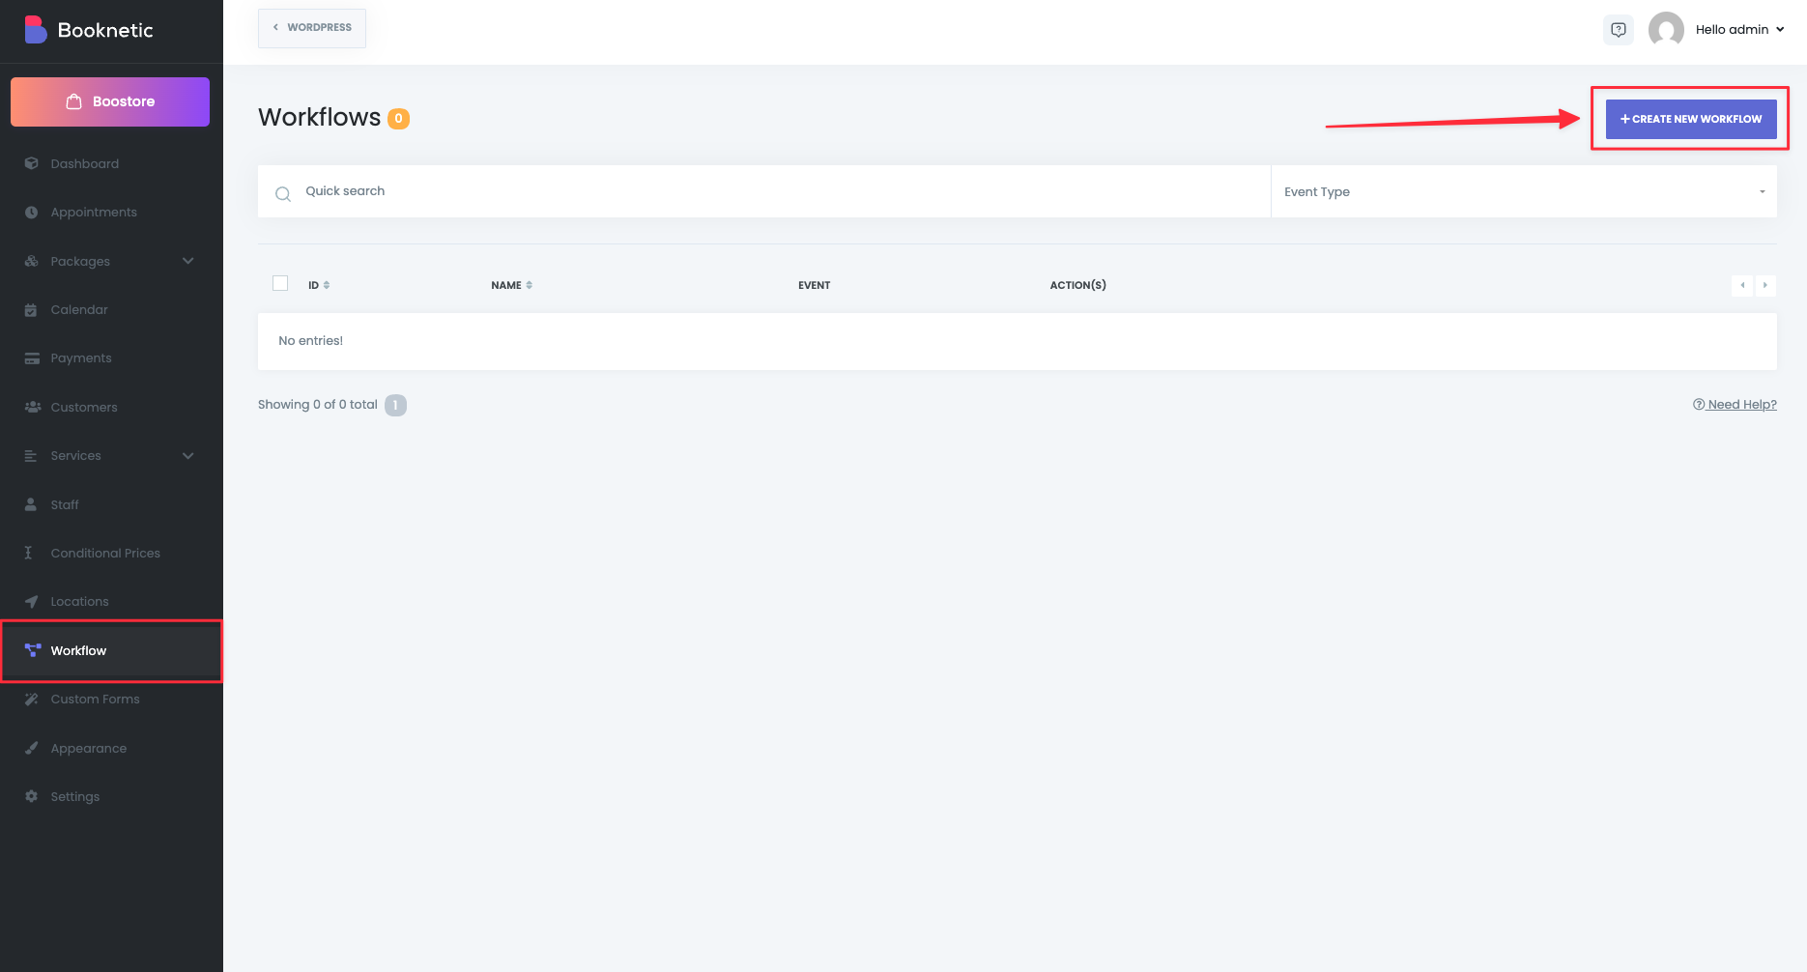Image resolution: width=1807 pixels, height=972 pixels.
Task: Click the magnifier icon in search
Action: click(x=283, y=194)
